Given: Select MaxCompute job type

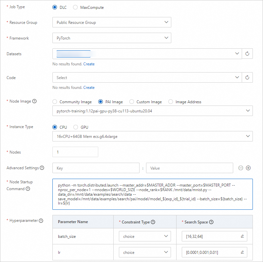Looking at the screenshot, I should tap(75, 8).
